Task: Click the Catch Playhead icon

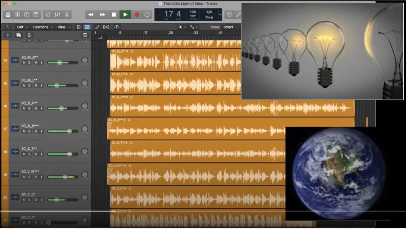Action: (x=116, y=27)
